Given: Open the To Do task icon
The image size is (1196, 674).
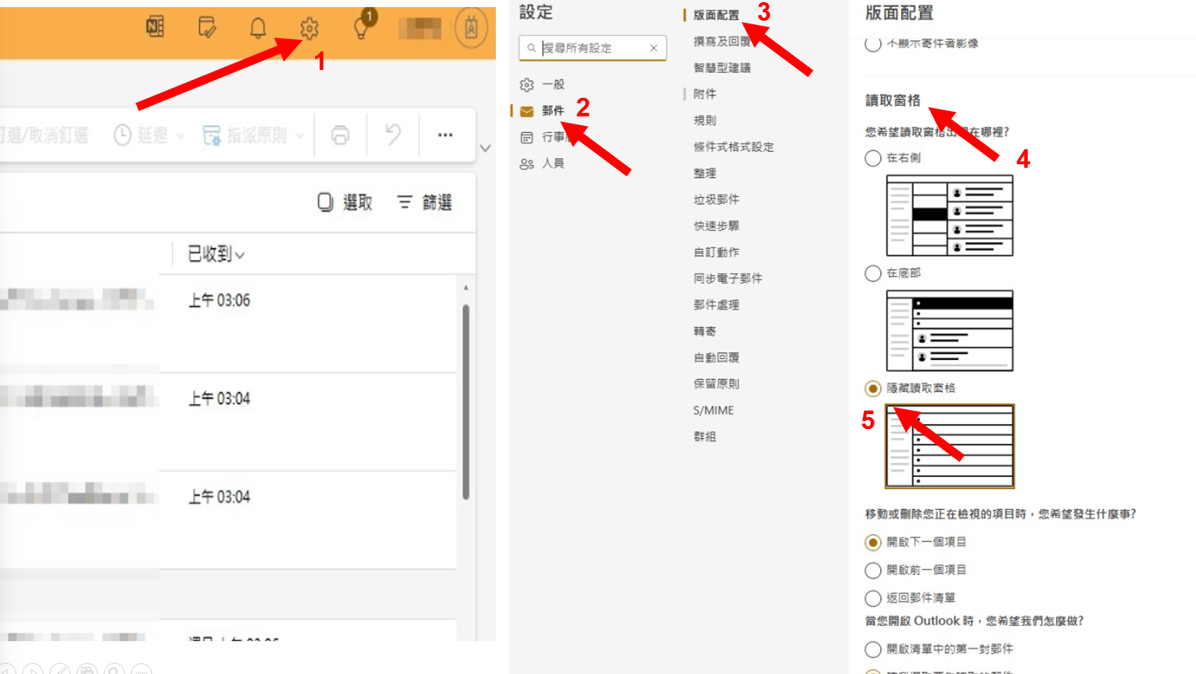Looking at the screenshot, I should [x=206, y=28].
